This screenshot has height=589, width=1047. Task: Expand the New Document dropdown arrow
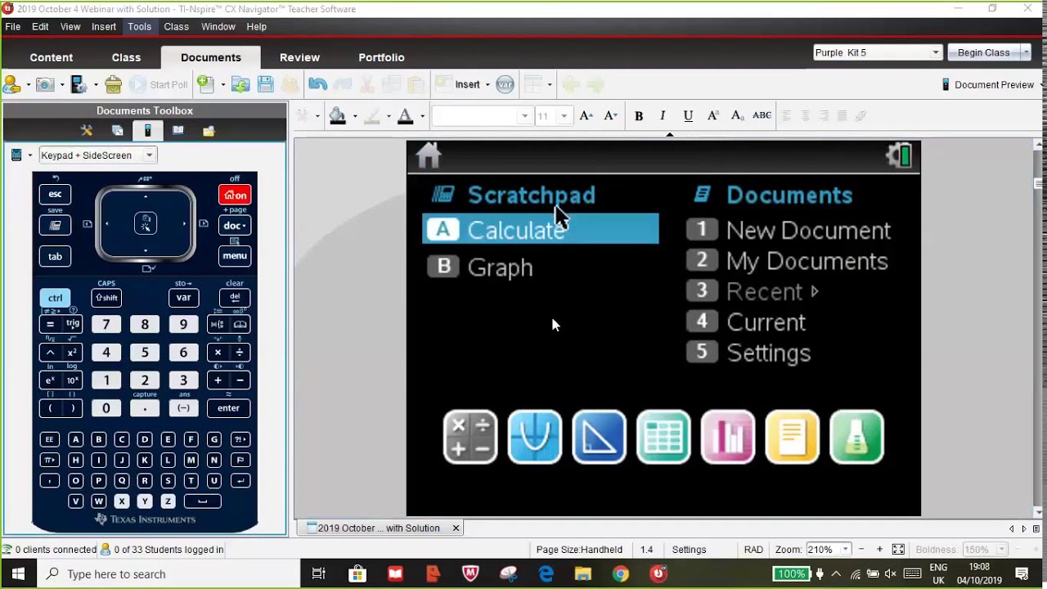click(x=222, y=84)
